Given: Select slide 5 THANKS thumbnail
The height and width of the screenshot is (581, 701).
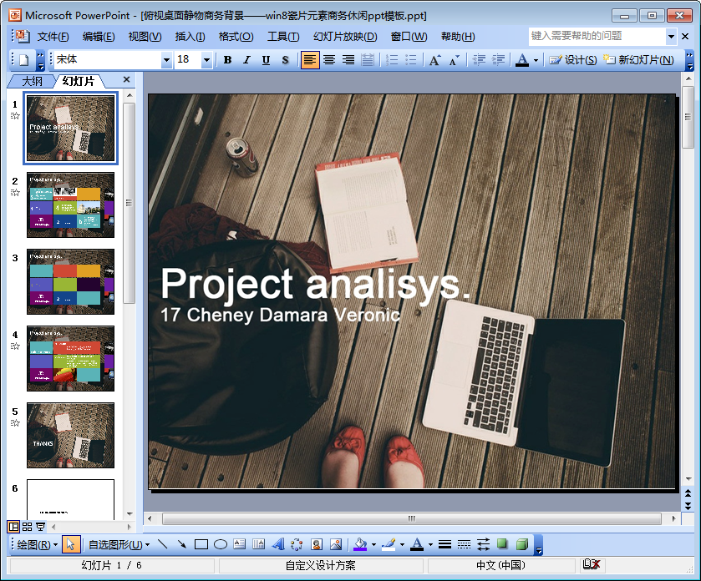Looking at the screenshot, I should (71, 436).
